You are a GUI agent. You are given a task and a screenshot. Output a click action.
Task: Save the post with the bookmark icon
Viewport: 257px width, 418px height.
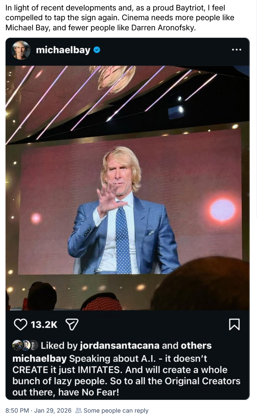pyautogui.click(x=234, y=325)
